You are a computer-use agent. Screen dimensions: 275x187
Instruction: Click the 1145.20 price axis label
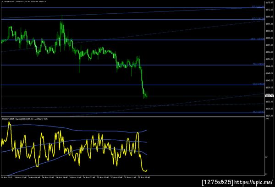point(269,73)
